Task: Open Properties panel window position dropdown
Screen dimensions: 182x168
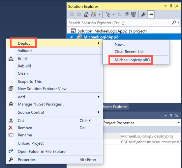Action: pos(166,116)
